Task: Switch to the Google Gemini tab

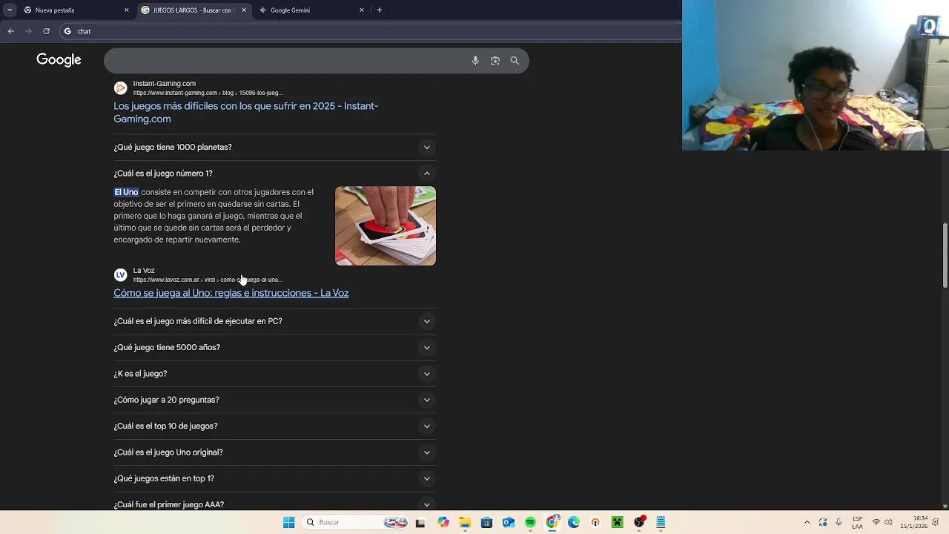Action: coord(311,10)
